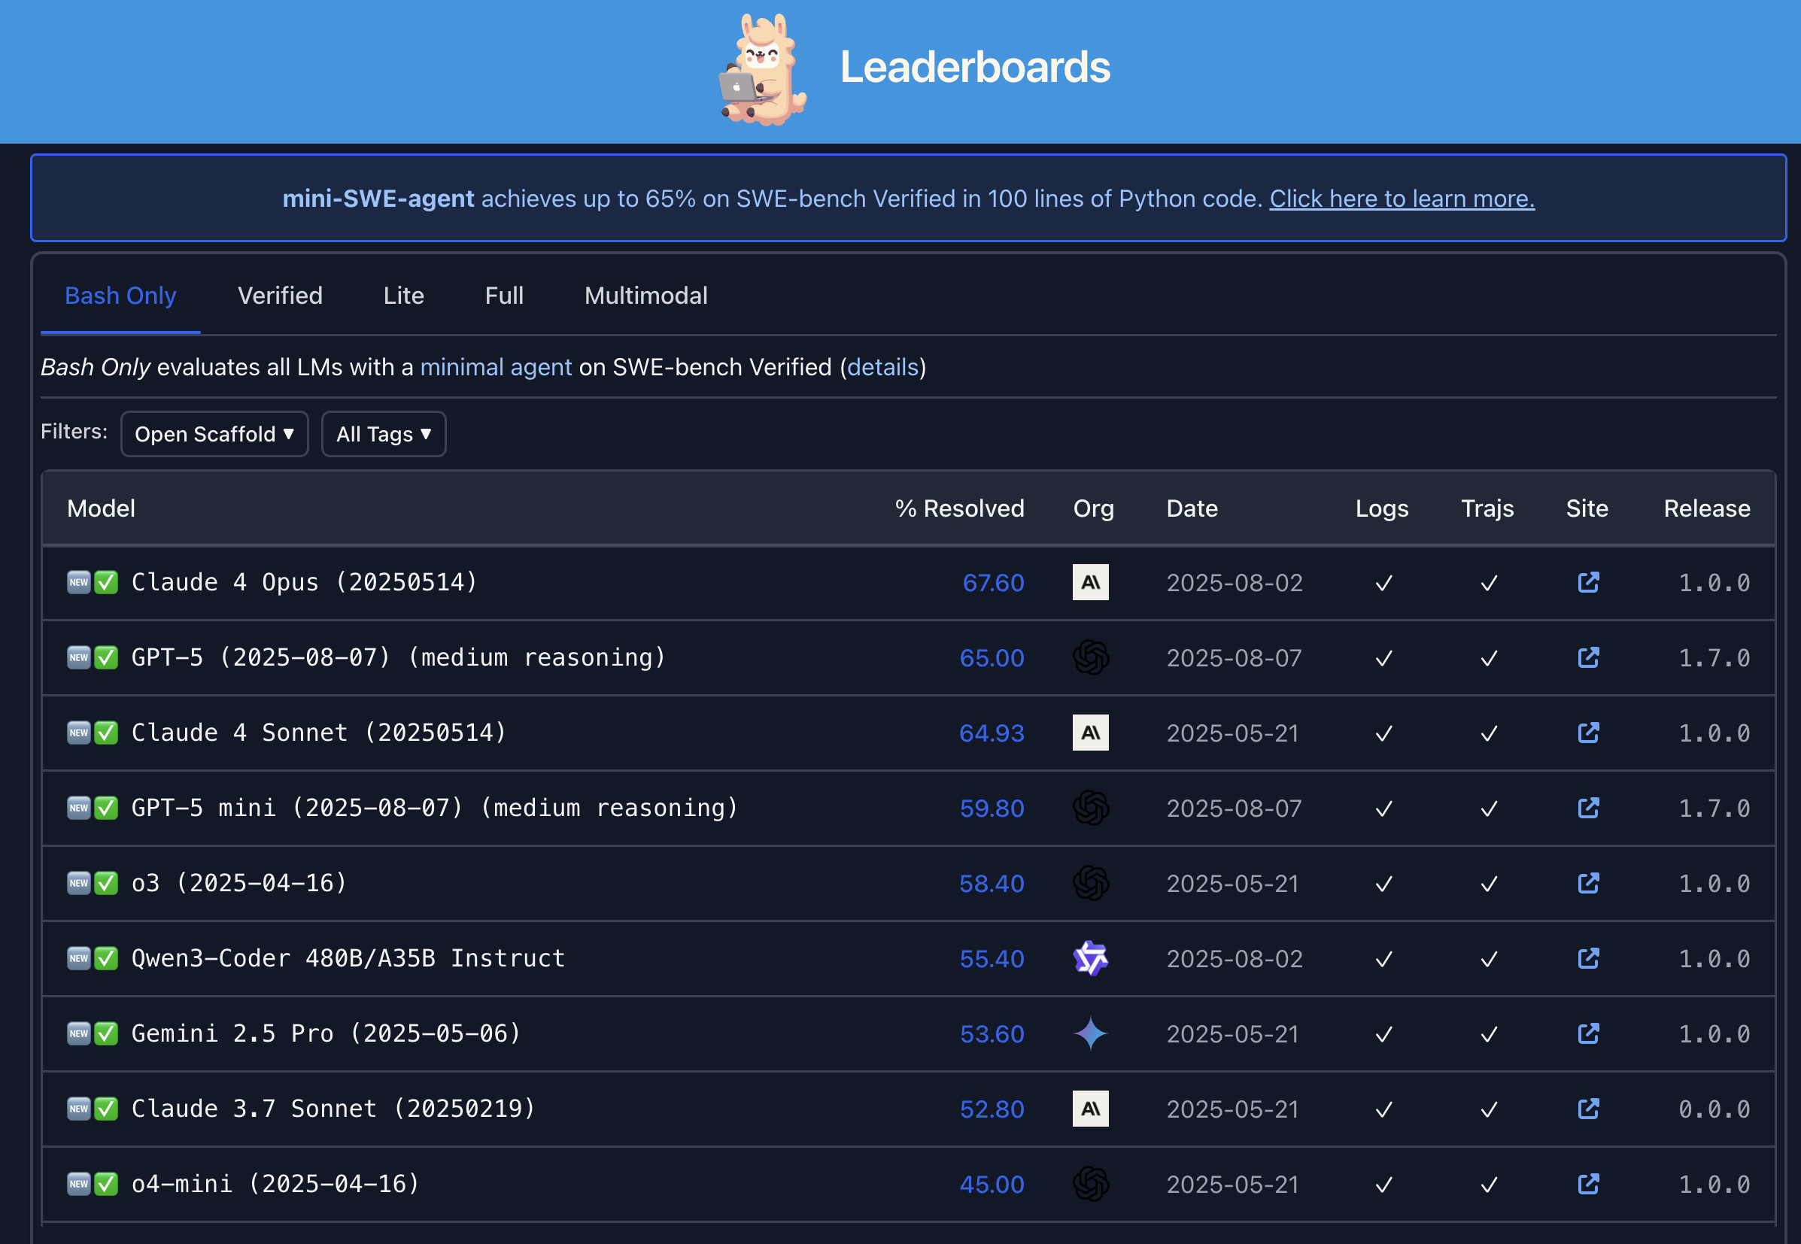Switch to the Bash Only tab
The height and width of the screenshot is (1244, 1801).
pos(121,296)
